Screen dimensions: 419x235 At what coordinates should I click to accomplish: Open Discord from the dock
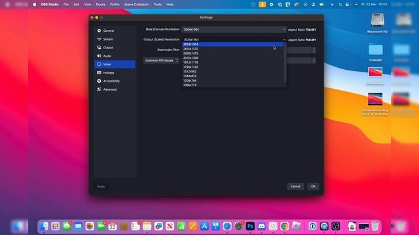click(x=262, y=227)
